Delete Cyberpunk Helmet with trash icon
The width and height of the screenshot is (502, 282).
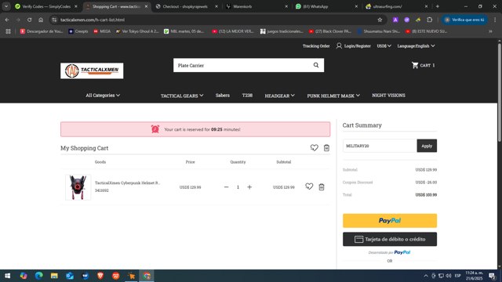pos(322,187)
